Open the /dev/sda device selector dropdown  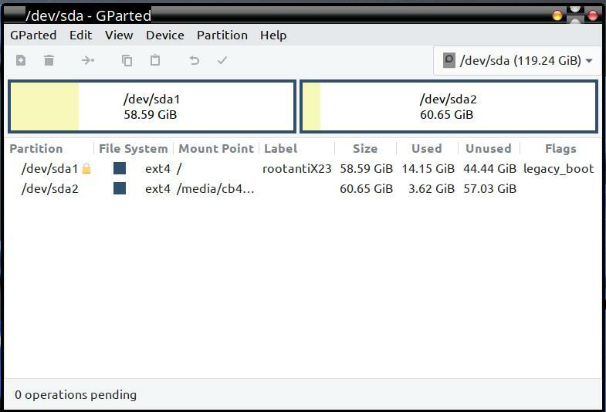(x=517, y=60)
